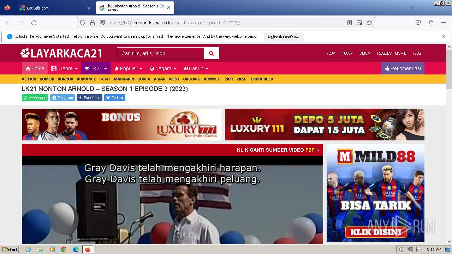Select the MANDARIN category
This screenshot has height=254, width=452.
tap(124, 79)
